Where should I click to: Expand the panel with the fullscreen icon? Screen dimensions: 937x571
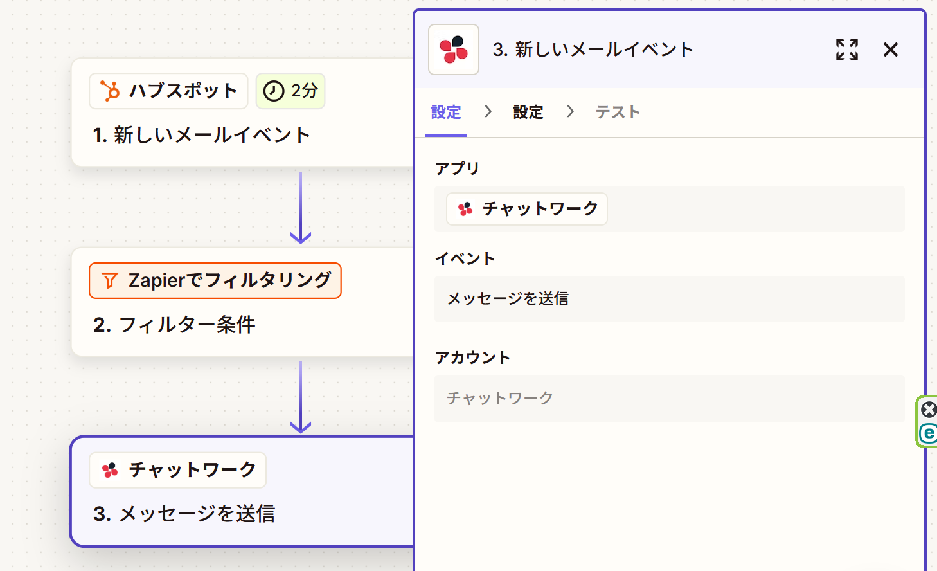(x=847, y=50)
